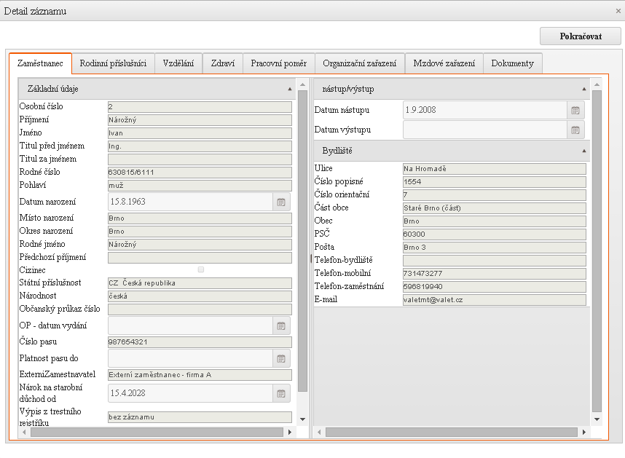Collapse the Základní údaje section

[290, 89]
